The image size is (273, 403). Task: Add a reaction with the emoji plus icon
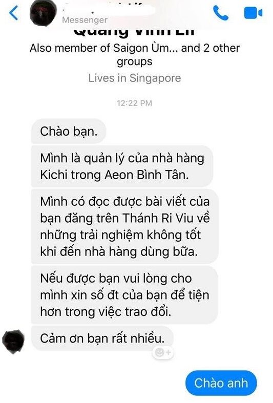[163, 352]
